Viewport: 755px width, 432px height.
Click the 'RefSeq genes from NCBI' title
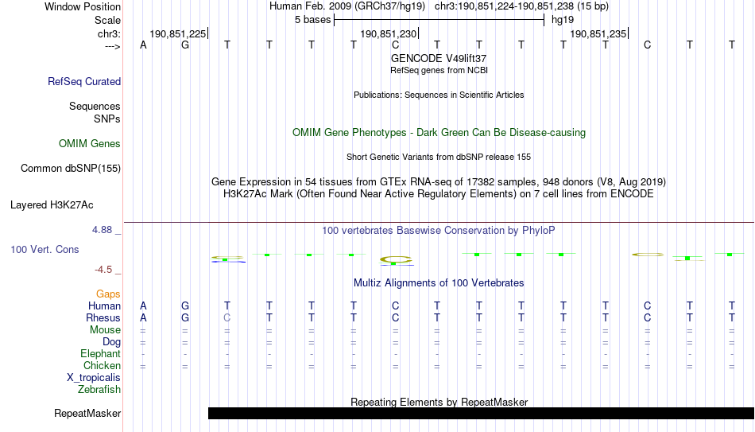pos(439,70)
